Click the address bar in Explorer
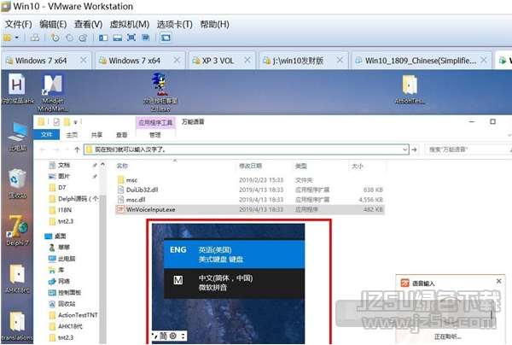 [x=247, y=149]
